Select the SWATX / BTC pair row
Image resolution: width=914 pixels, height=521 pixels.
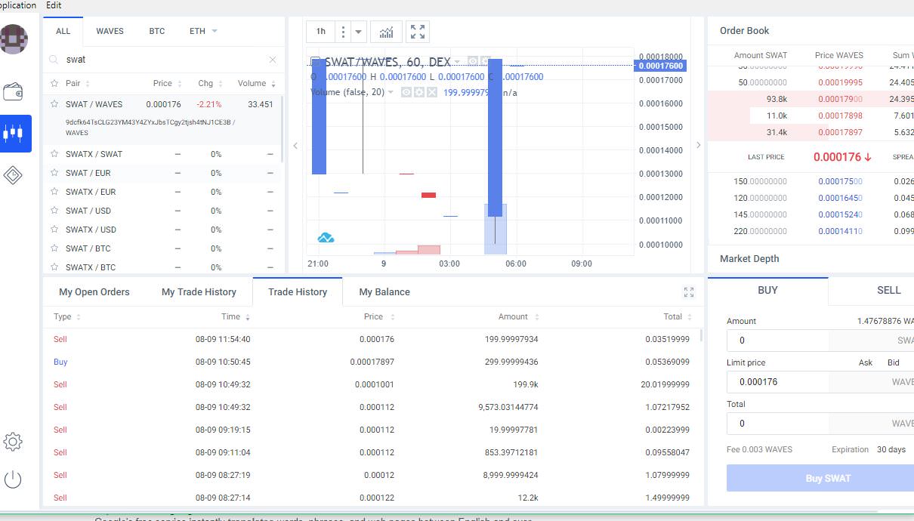[163, 267]
